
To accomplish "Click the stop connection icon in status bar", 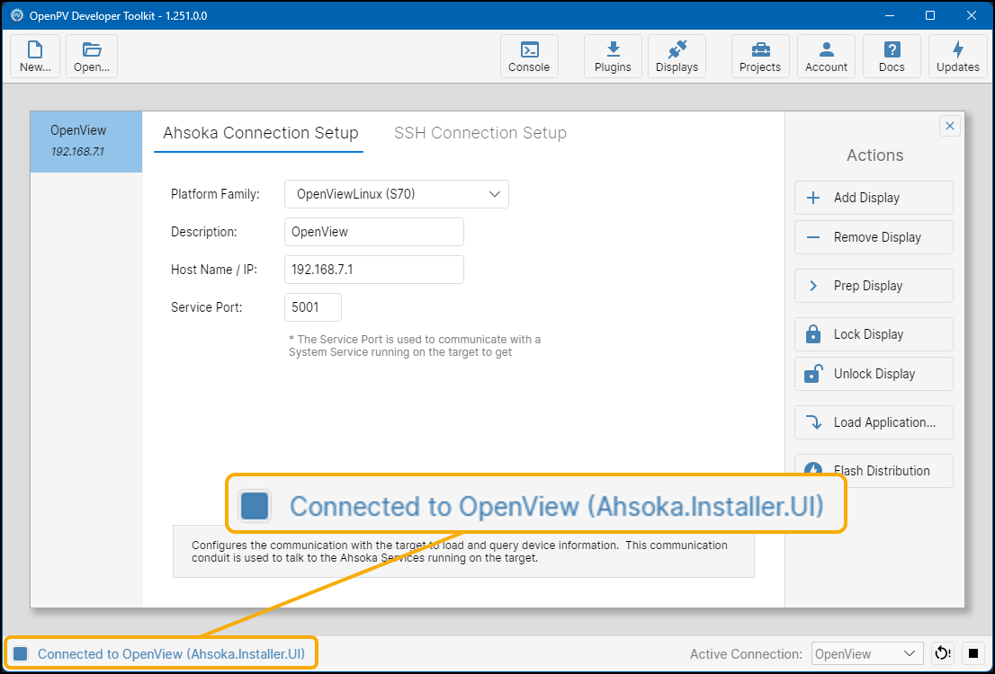I will 973,653.
